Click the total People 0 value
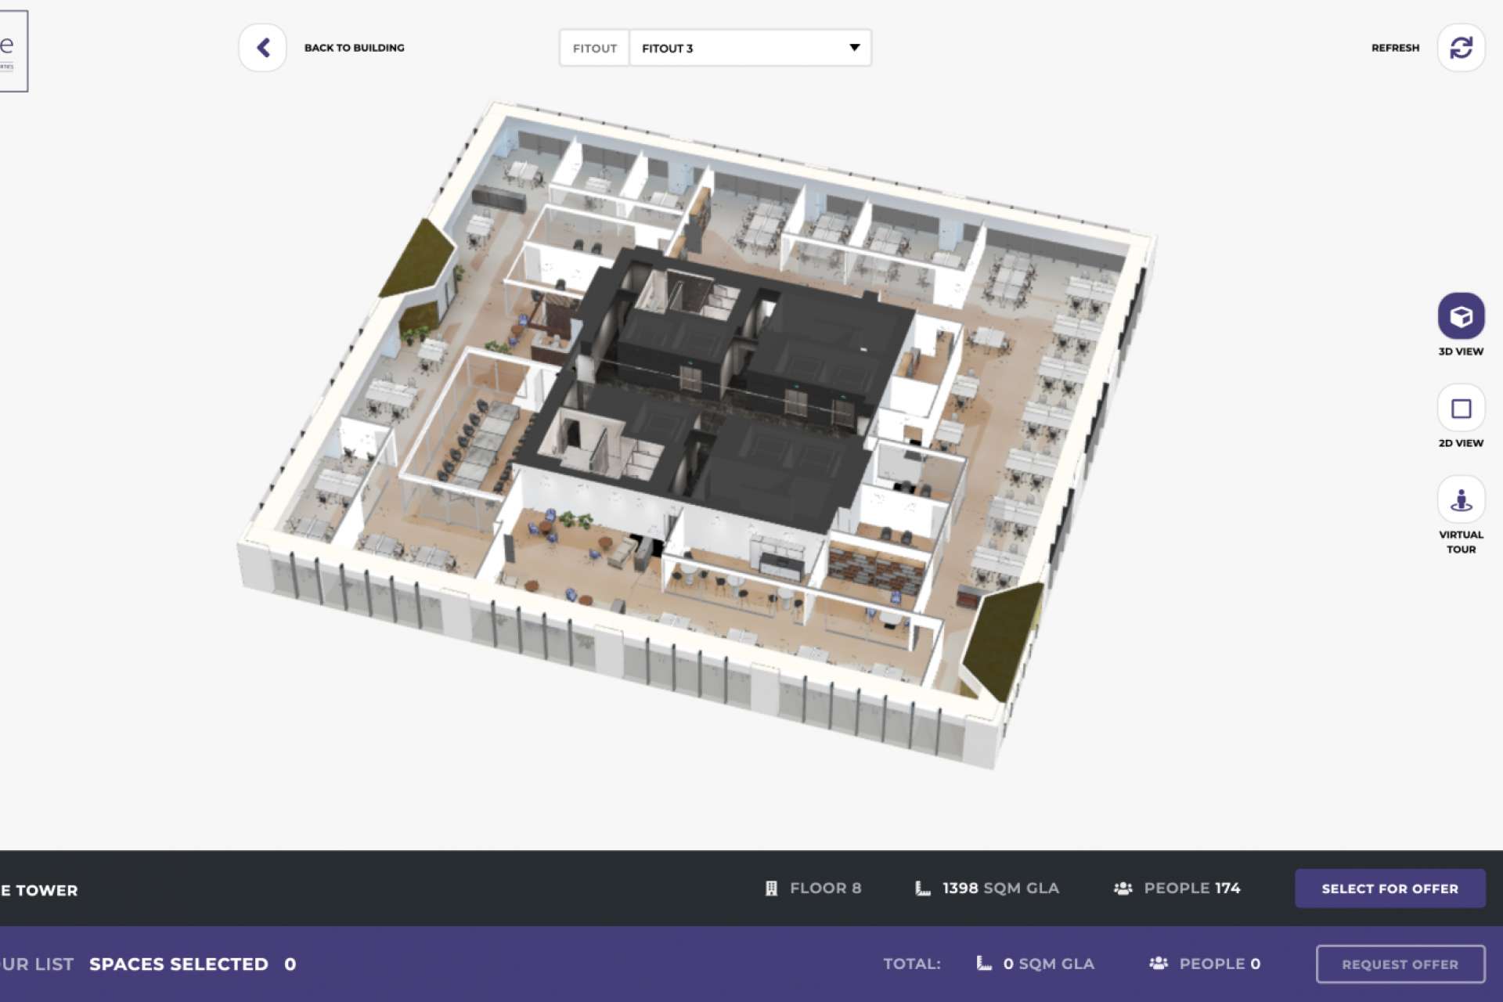Image resolution: width=1503 pixels, height=1002 pixels. 1220,964
